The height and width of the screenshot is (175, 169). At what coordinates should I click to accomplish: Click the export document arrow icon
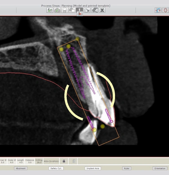click(x=87, y=10)
